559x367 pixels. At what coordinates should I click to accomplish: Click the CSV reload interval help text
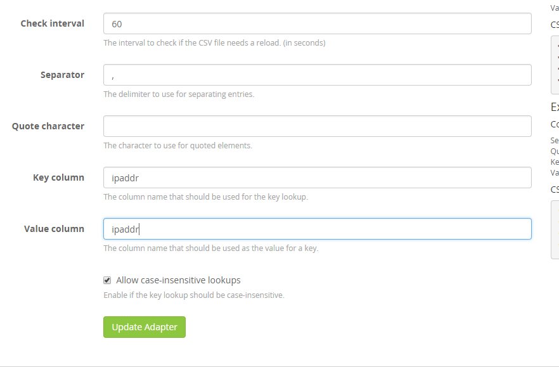214,43
